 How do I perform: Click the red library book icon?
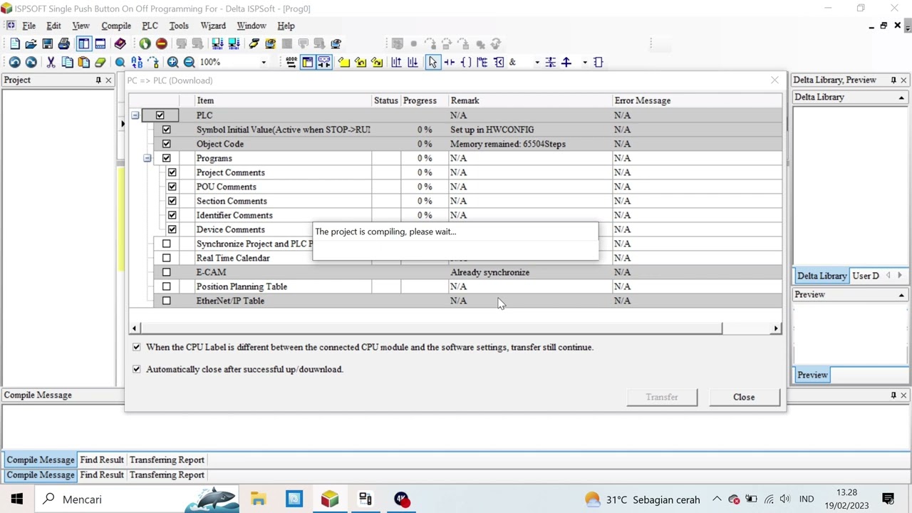(x=120, y=44)
